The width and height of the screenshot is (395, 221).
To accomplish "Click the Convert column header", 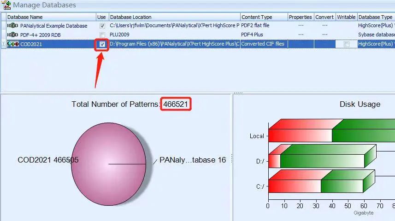I will pyautogui.click(x=324, y=17).
